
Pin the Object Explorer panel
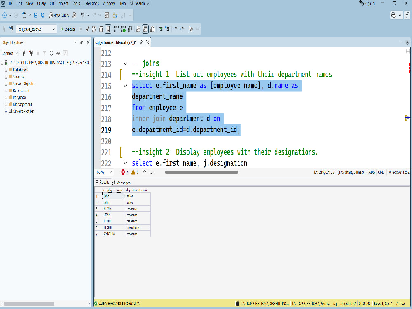(x=82, y=42)
